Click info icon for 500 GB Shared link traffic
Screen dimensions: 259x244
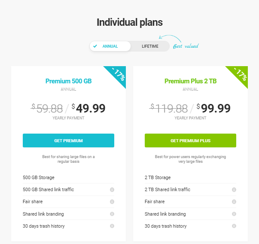[112, 189]
